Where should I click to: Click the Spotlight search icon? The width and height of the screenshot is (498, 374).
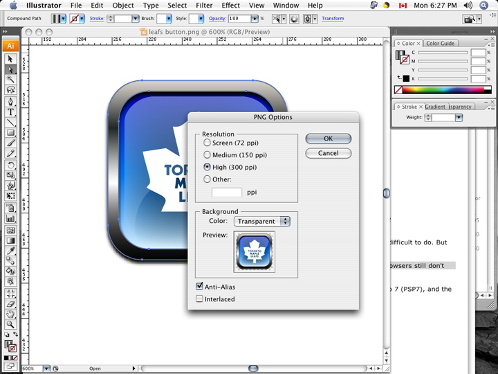tap(483, 6)
